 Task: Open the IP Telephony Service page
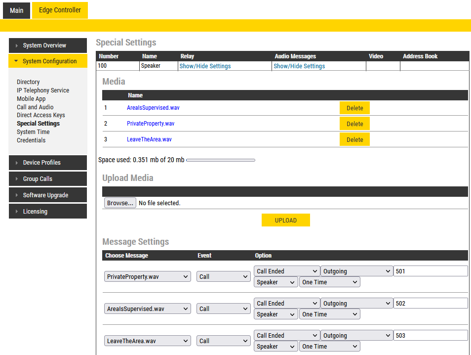pyautogui.click(x=43, y=90)
